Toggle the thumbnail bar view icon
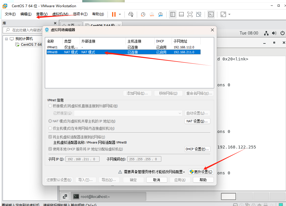Viewport: 286px width, 206px height. tap(181, 14)
